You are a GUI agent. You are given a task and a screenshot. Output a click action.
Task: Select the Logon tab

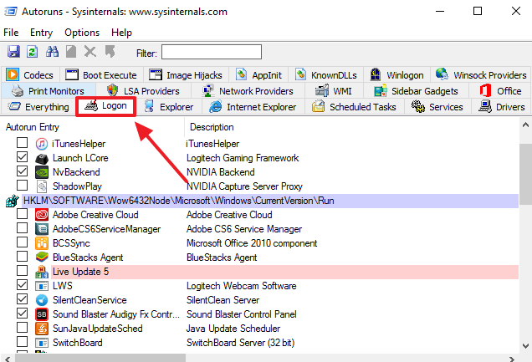point(106,106)
